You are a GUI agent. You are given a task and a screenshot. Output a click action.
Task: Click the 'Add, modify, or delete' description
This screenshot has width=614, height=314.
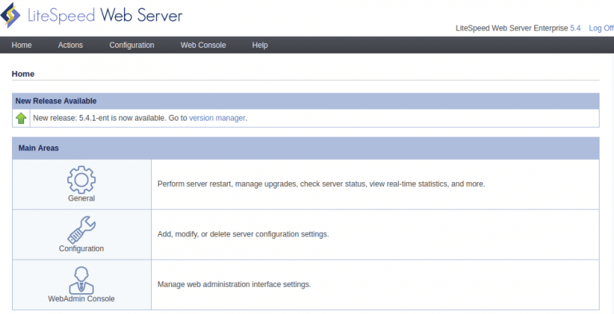(x=243, y=234)
